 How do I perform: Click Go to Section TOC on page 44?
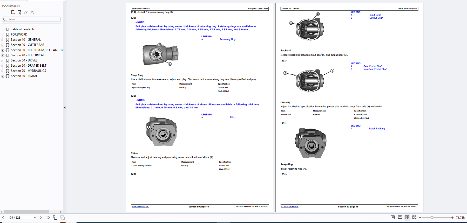point(140,207)
